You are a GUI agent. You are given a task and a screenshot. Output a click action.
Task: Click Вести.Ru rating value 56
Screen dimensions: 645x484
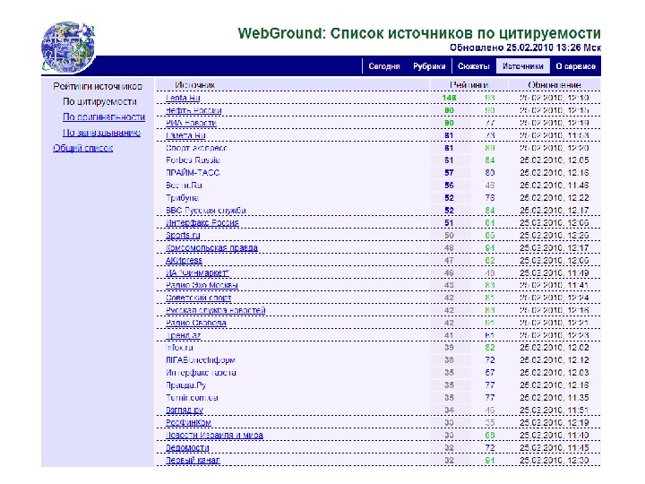click(449, 186)
